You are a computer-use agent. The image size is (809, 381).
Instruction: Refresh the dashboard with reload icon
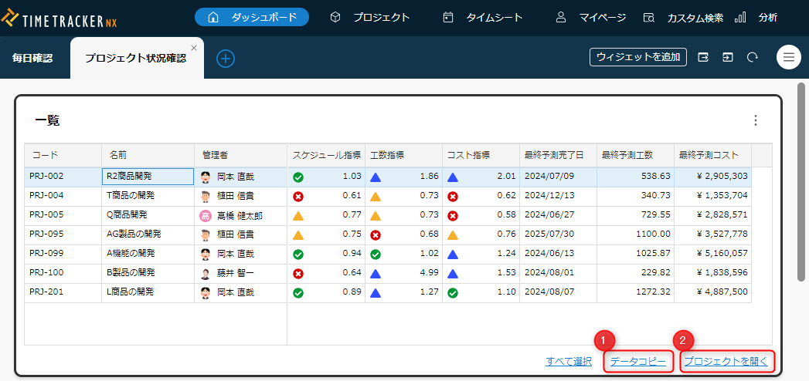752,57
